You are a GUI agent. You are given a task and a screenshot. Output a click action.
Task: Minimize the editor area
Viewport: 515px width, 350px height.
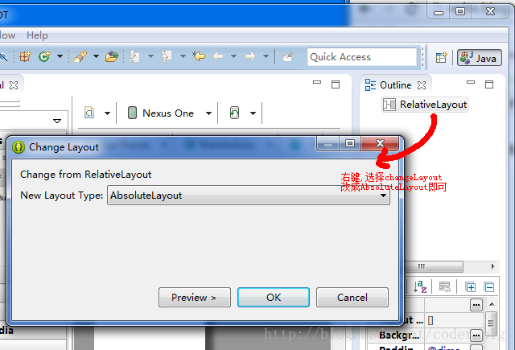click(317, 82)
